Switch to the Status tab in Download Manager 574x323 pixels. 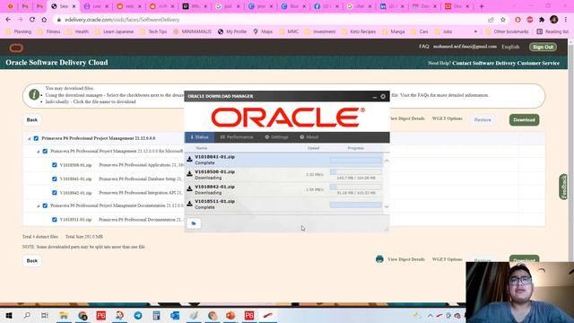pos(199,137)
